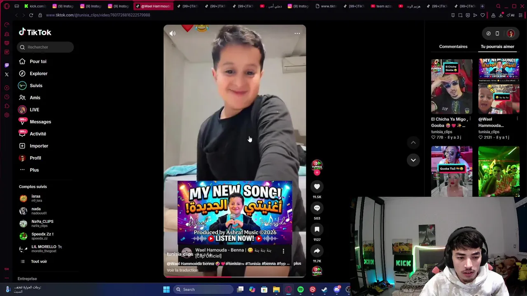The height and width of the screenshot is (296, 527).
Task: Click the TikTok logo
Action: [35, 32]
